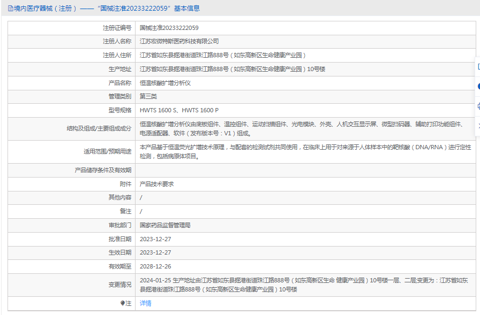480x315 pixels.
Task: Click the 结构及组成/主要组成成分 label
Action: pyautogui.click(x=99, y=129)
